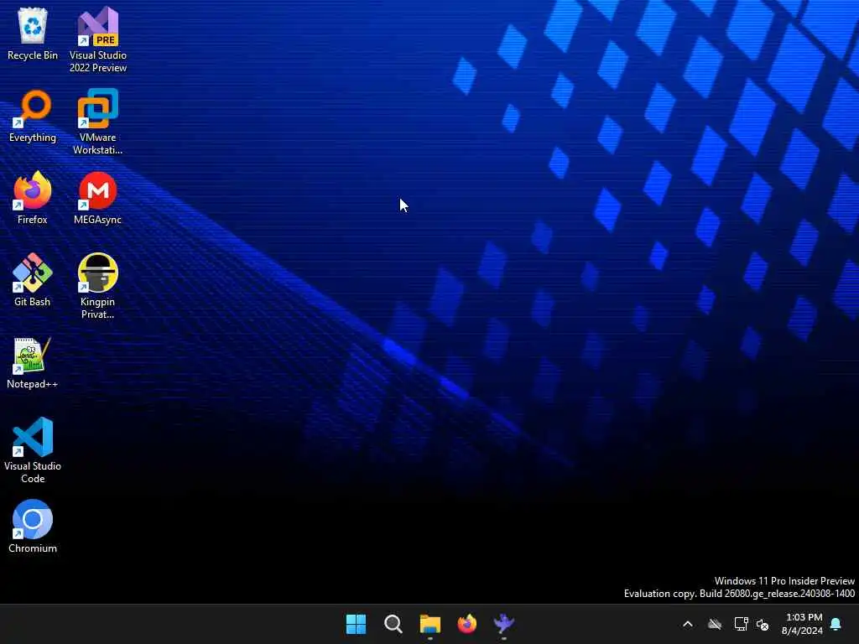Show hidden system tray icons

[x=688, y=624]
